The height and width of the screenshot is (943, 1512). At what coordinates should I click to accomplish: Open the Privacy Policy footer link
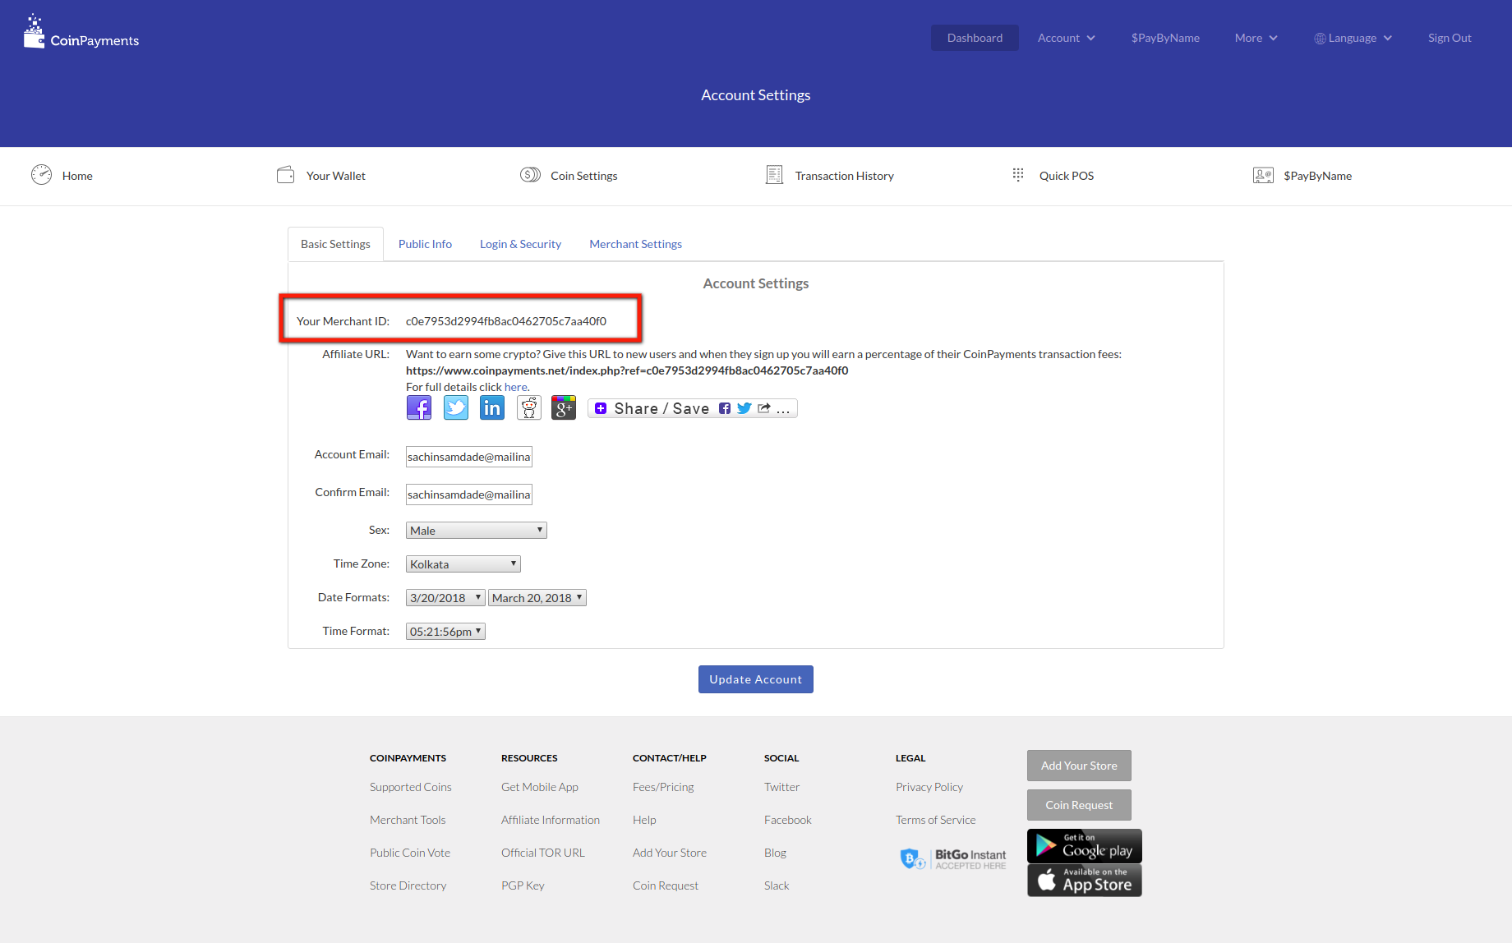(x=929, y=787)
